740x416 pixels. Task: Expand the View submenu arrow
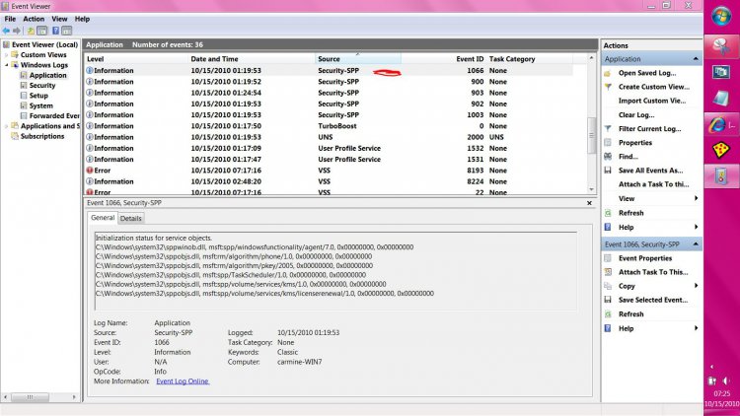pyautogui.click(x=697, y=198)
